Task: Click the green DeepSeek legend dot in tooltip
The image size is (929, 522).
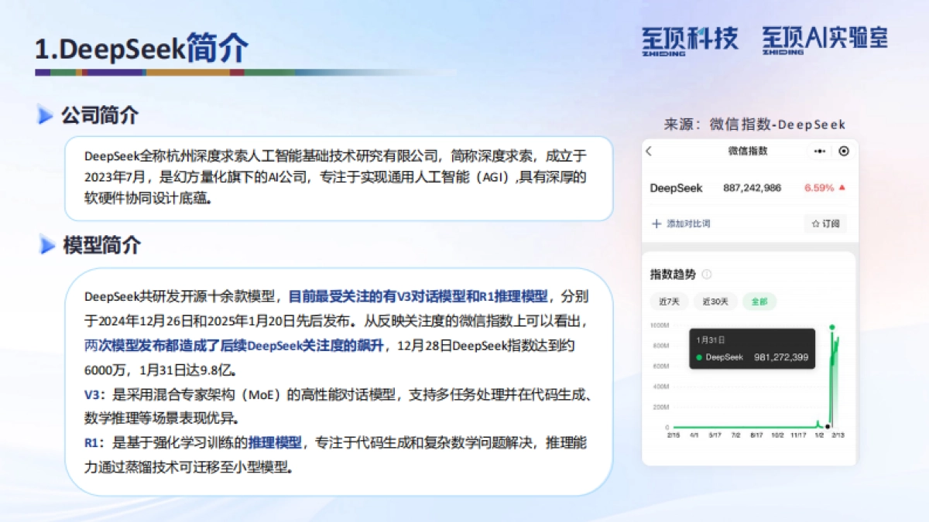Action: [x=699, y=357]
